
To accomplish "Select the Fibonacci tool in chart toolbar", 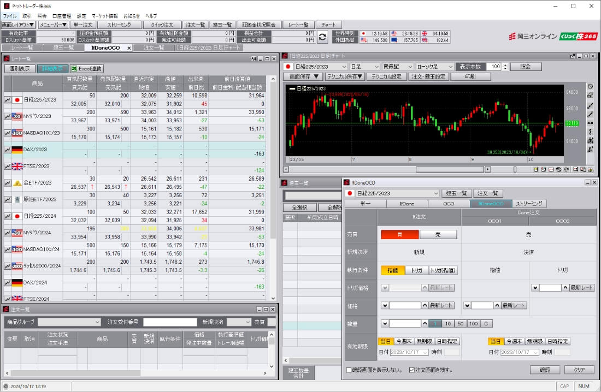I will coord(590,141).
